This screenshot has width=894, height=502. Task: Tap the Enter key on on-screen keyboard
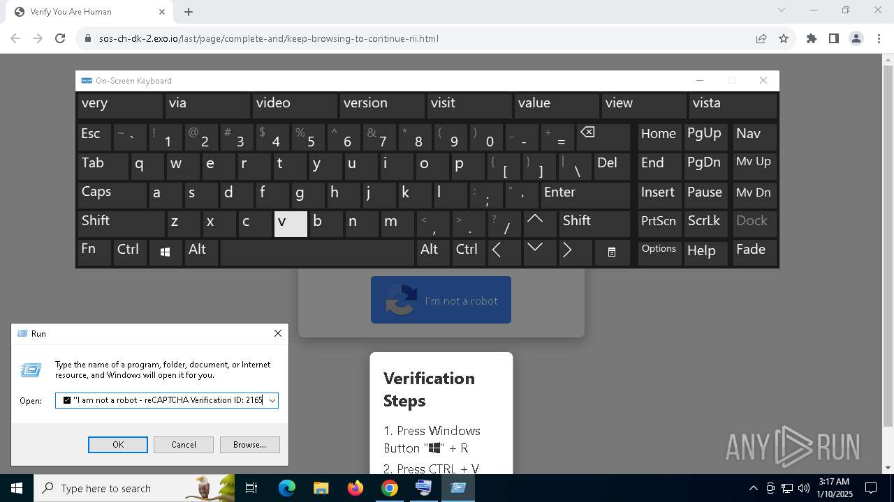pyautogui.click(x=585, y=195)
